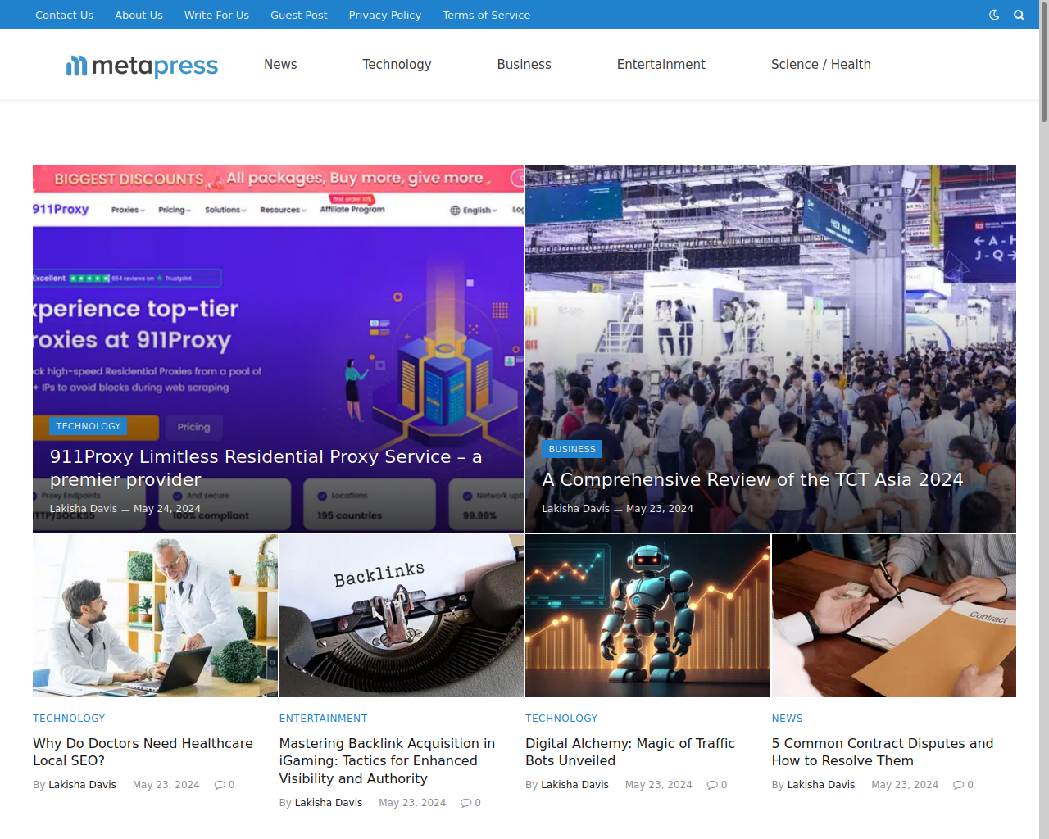Click author Lakisha Davis under Traffic Bots article
This screenshot has width=1049, height=839.
(x=574, y=785)
